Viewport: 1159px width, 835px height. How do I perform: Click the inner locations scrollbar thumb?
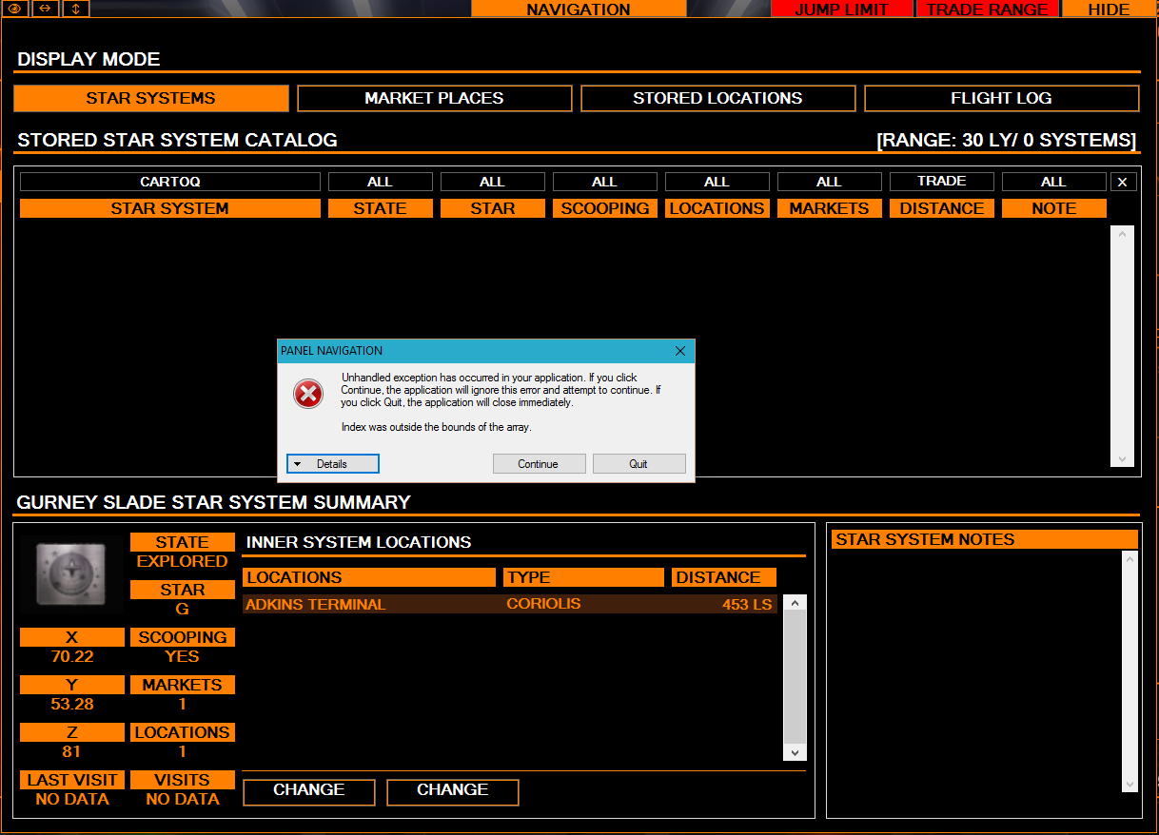point(795,677)
